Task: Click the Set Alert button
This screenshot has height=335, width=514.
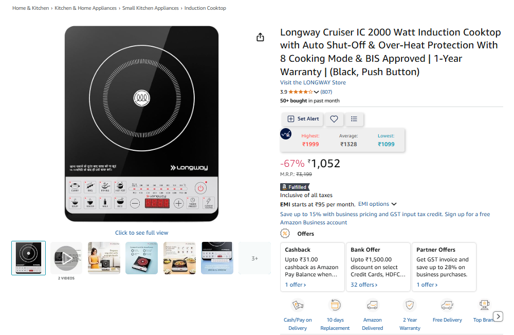Action: click(x=303, y=119)
